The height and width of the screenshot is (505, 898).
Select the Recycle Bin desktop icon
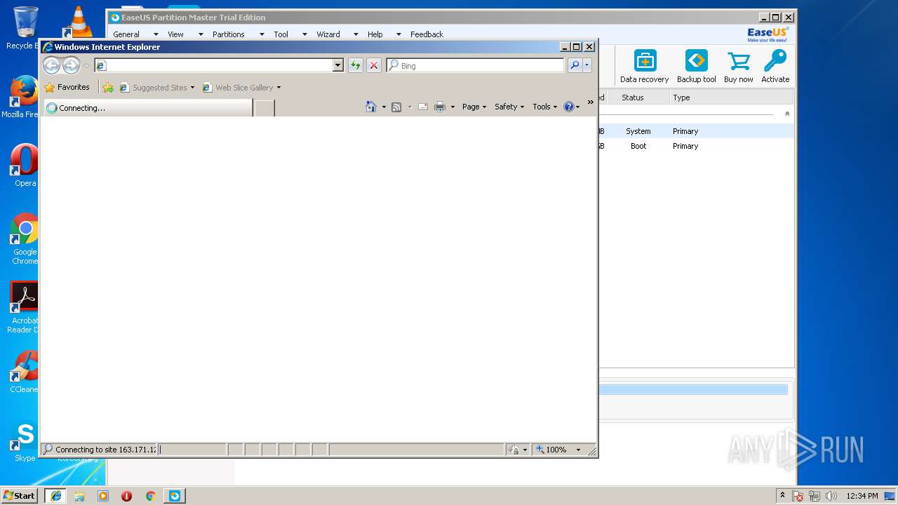point(24,28)
